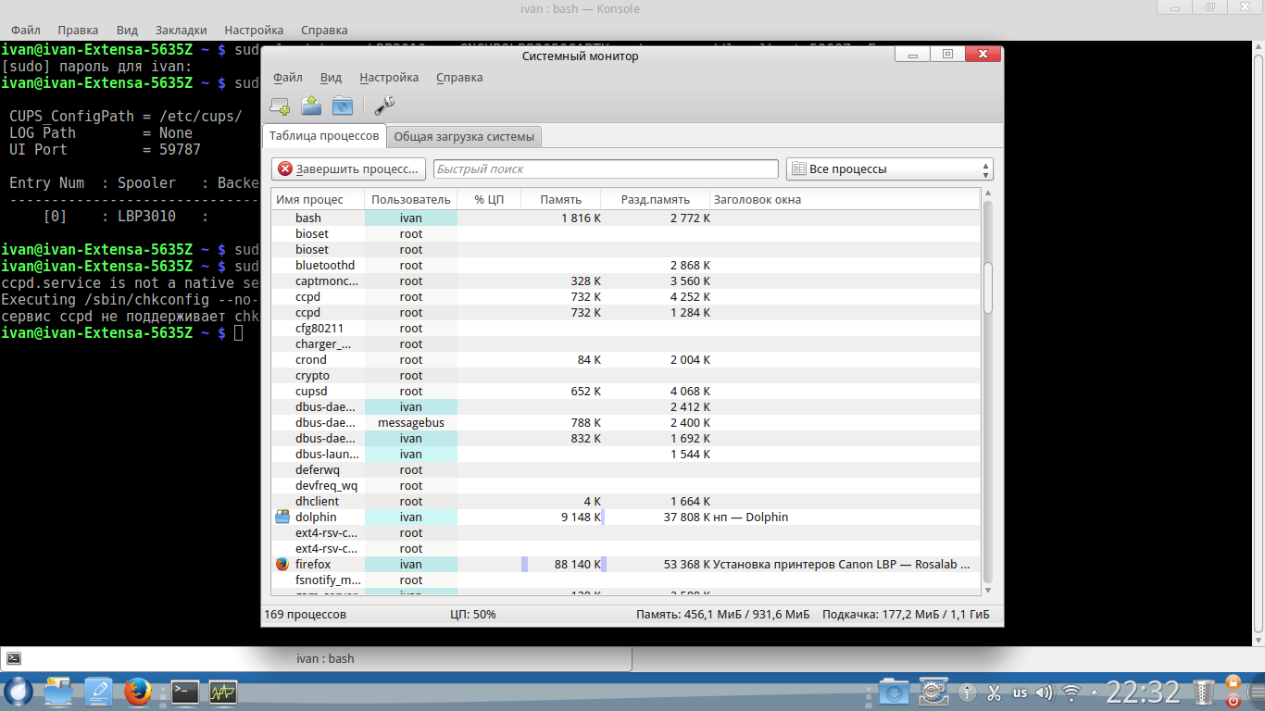Sort by the 'Память' column header
1265x711 pixels.
561,199
